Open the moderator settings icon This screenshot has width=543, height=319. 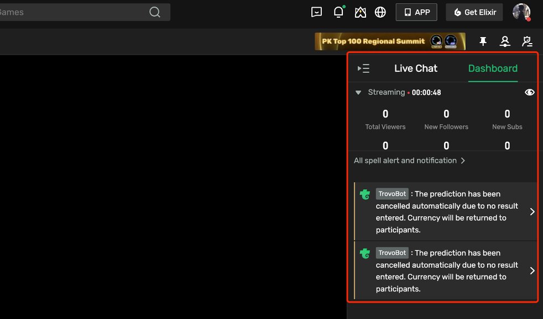coord(527,41)
